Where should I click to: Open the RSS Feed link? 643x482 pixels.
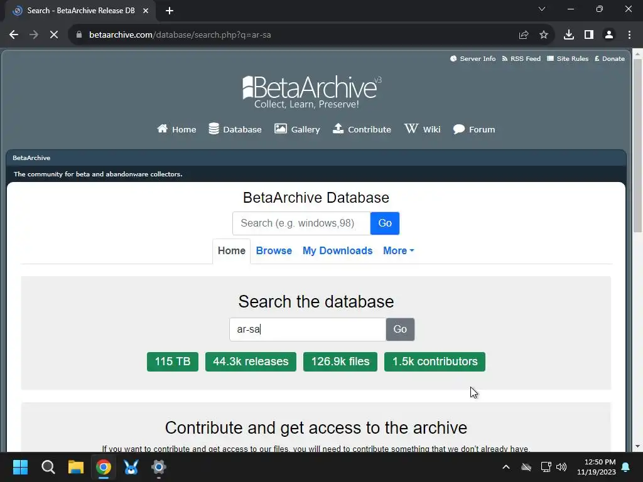[x=521, y=58]
